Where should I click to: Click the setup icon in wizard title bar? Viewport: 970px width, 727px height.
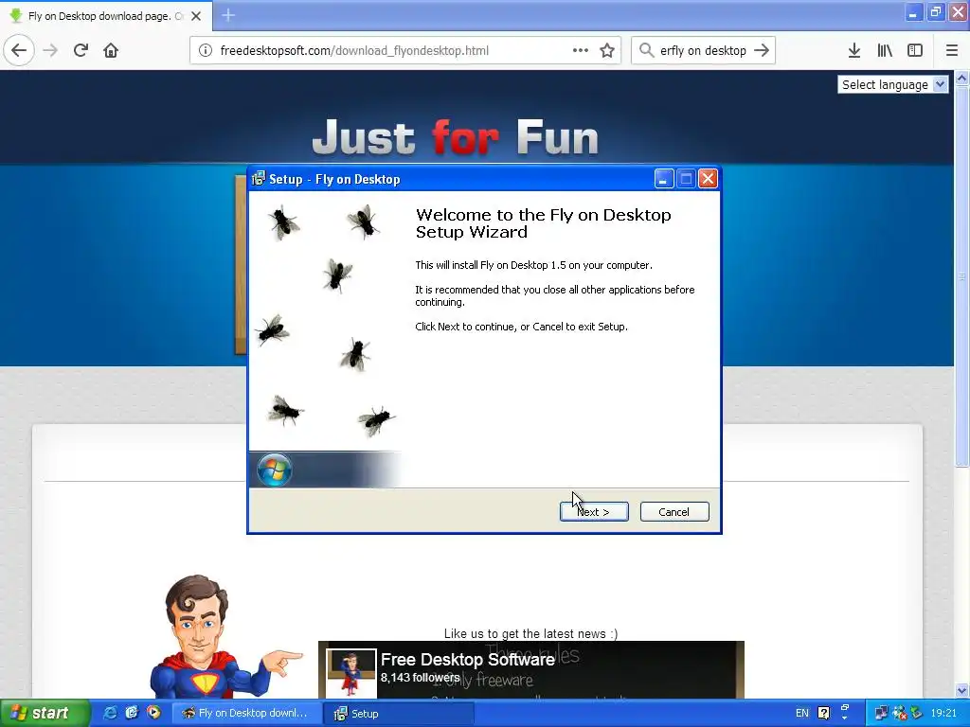[x=258, y=179]
